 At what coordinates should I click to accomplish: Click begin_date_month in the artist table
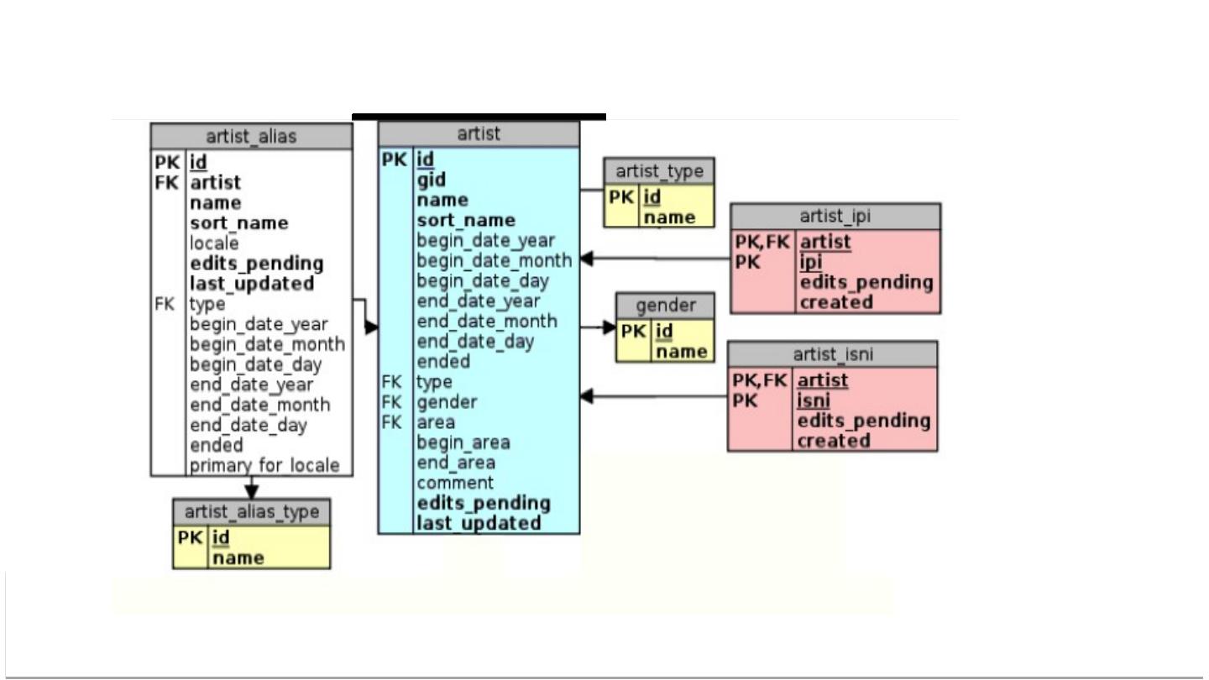[494, 260]
